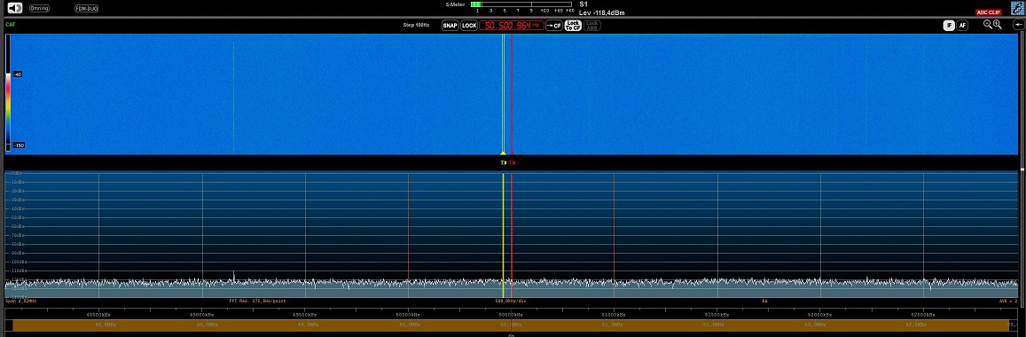Screen dimensions: 1026x337
Task: Click the -40 waterfall level marker
Action: (19, 74)
